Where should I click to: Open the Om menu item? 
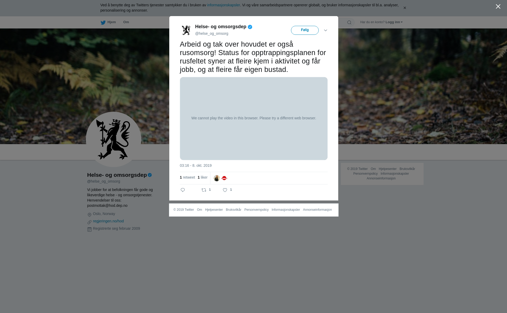click(x=126, y=22)
